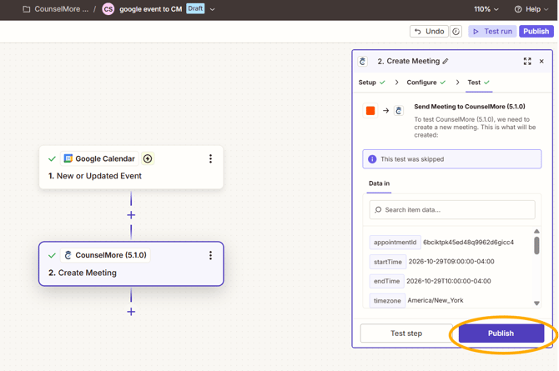The width and height of the screenshot is (559, 371).
Task: Click the Test run button
Action: click(493, 32)
